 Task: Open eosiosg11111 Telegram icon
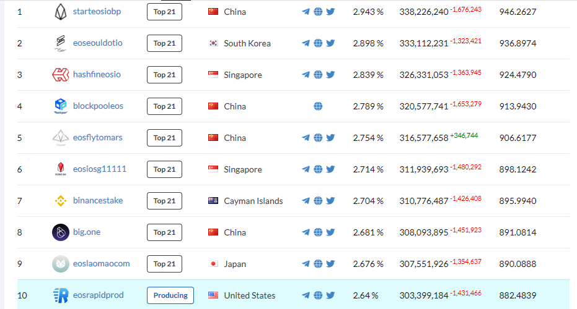click(x=306, y=169)
